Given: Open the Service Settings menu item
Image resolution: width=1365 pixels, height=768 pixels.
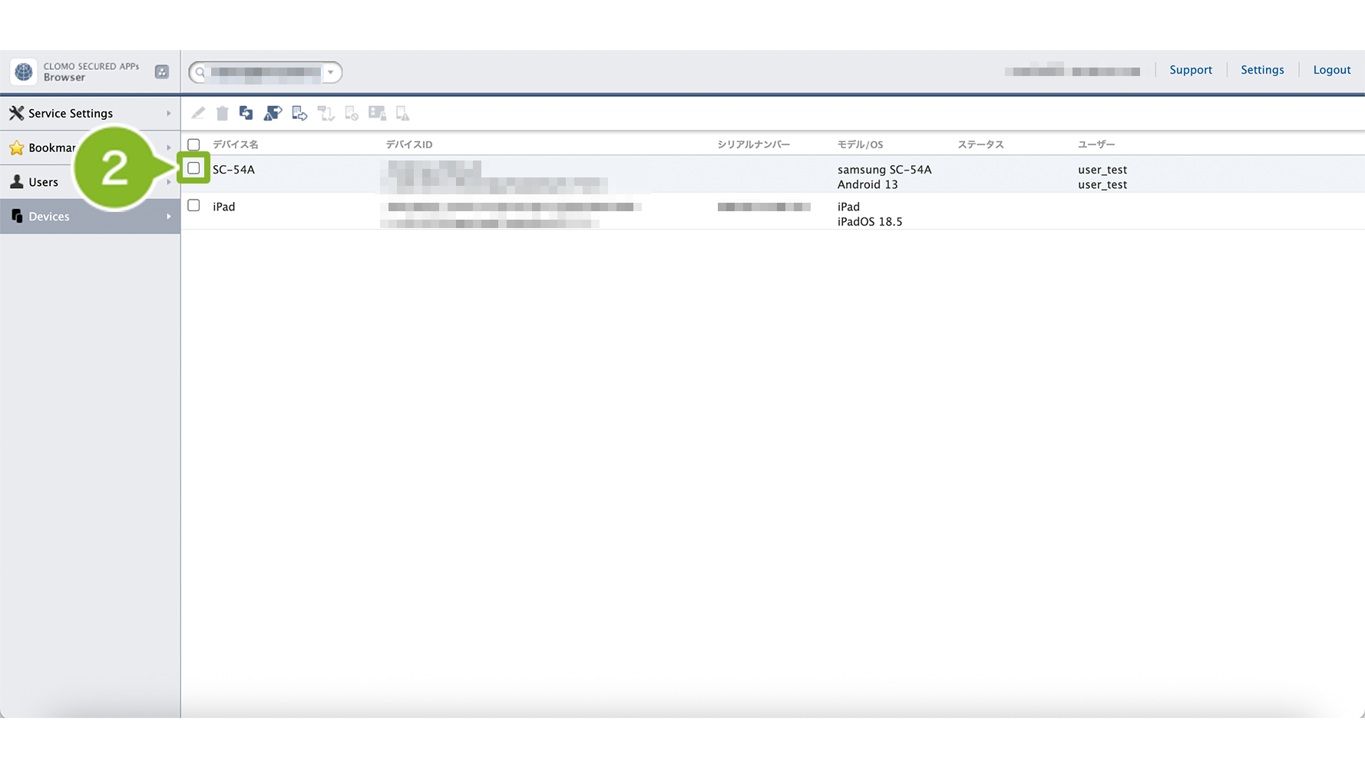Looking at the screenshot, I should pos(70,114).
